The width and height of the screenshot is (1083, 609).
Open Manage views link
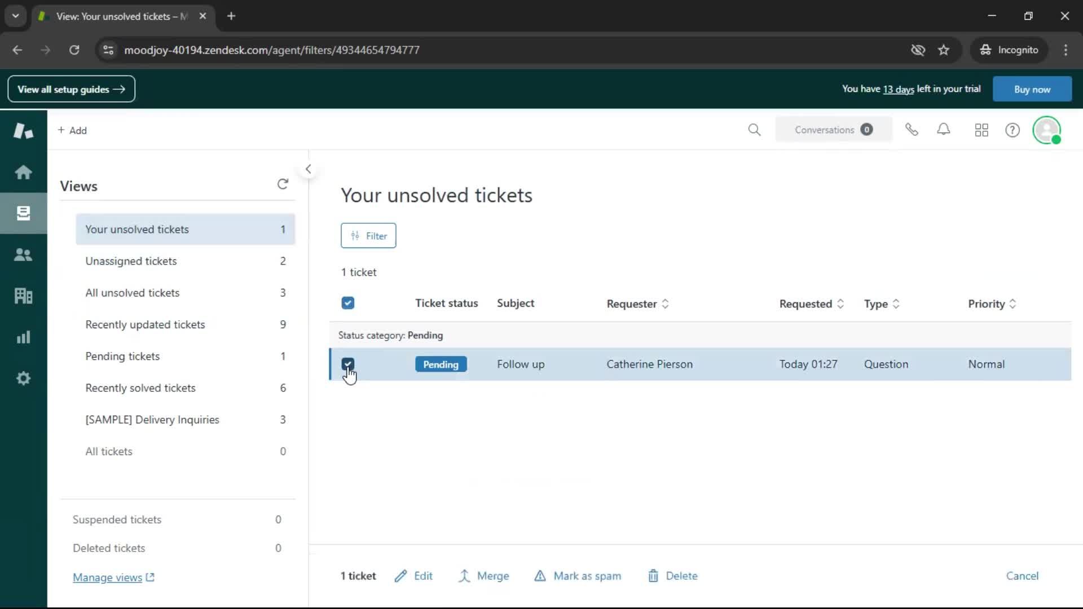[113, 577]
